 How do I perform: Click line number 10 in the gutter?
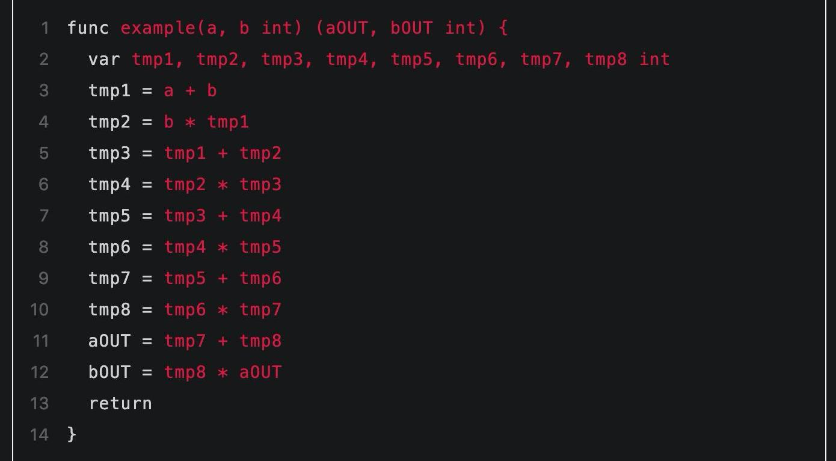pos(39,310)
